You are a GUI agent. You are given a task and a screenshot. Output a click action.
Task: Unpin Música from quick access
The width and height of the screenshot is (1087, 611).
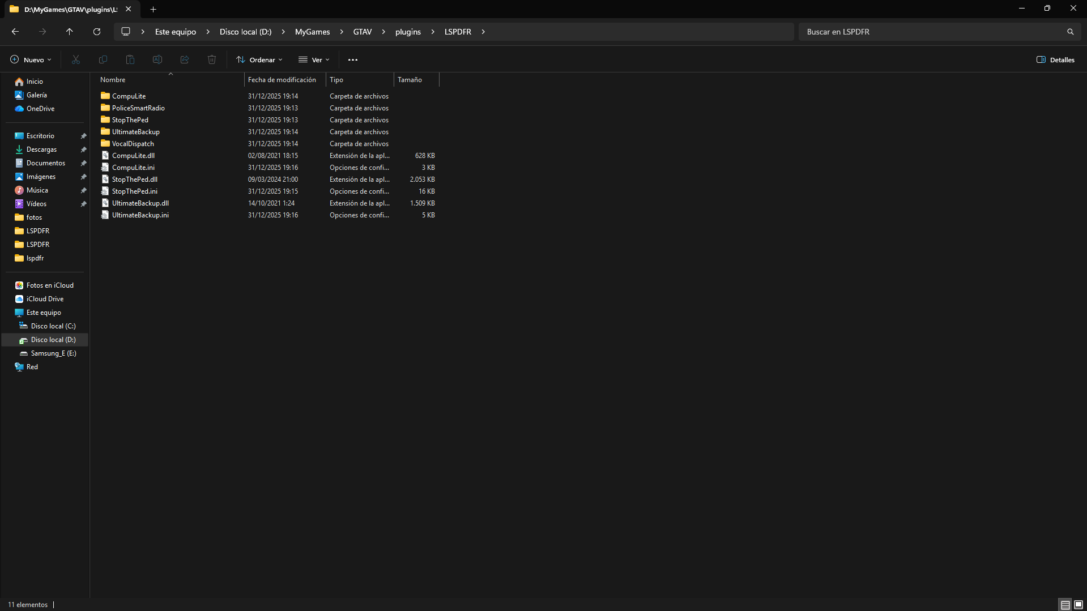point(84,190)
